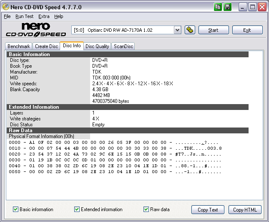Switch to the ScanDisc tab
The width and height of the screenshot is (269, 222).
[x=123, y=46]
